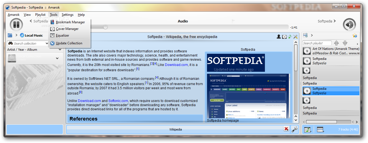Click the starred bookmark playlist icon
The image size is (368, 143).
(x=355, y=35)
